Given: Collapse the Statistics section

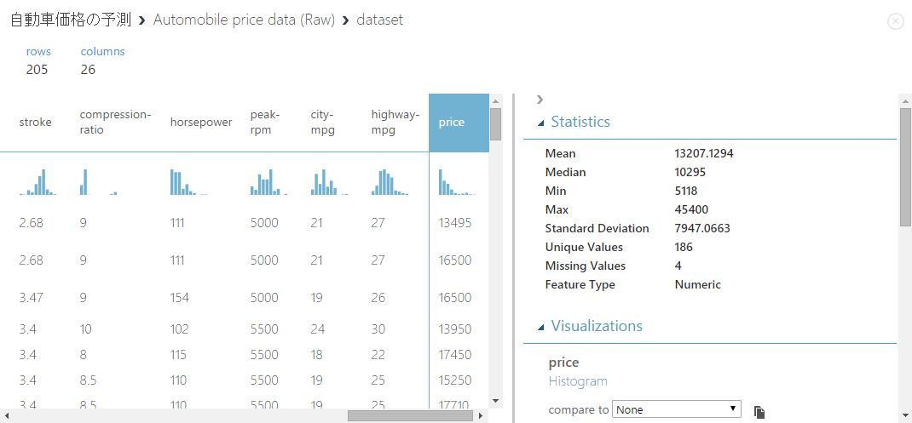Looking at the screenshot, I should pyautogui.click(x=540, y=123).
